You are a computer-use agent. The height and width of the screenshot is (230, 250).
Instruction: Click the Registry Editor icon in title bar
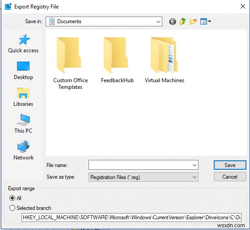pos(8,7)
